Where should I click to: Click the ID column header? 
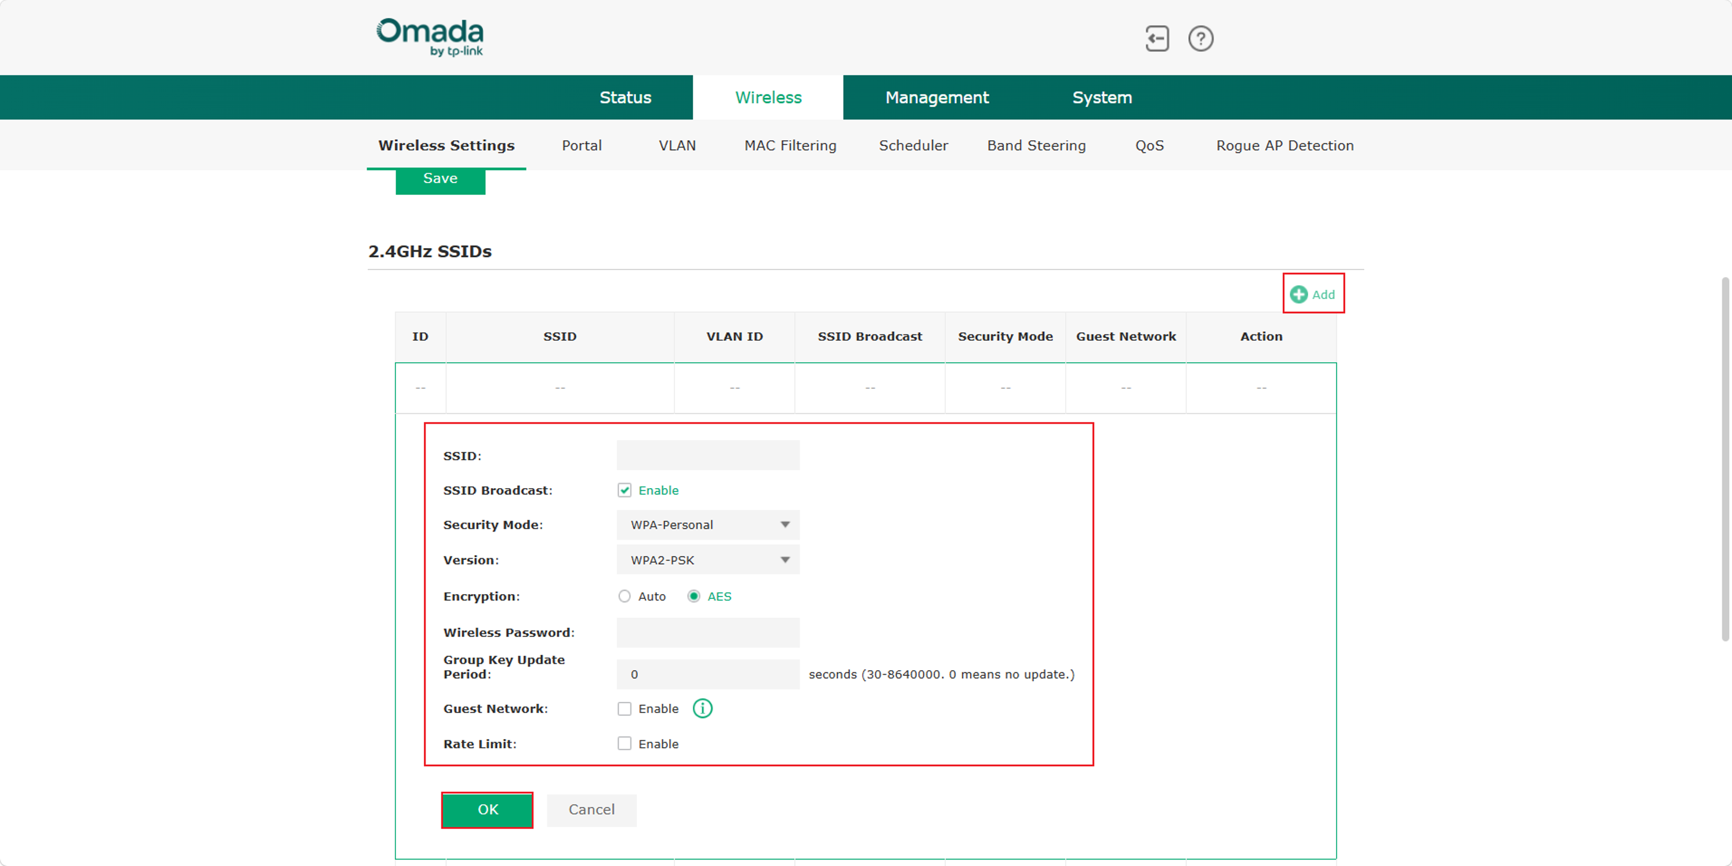point(420,336)
